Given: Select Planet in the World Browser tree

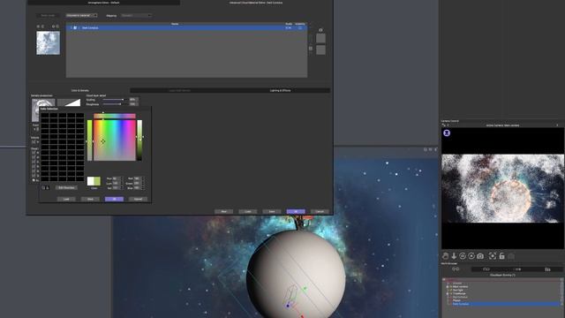Looking at the screenshot, I should coord(456,300).
